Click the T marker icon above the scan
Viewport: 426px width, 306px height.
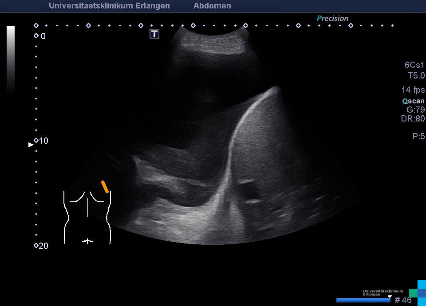(x=154, y=34)
